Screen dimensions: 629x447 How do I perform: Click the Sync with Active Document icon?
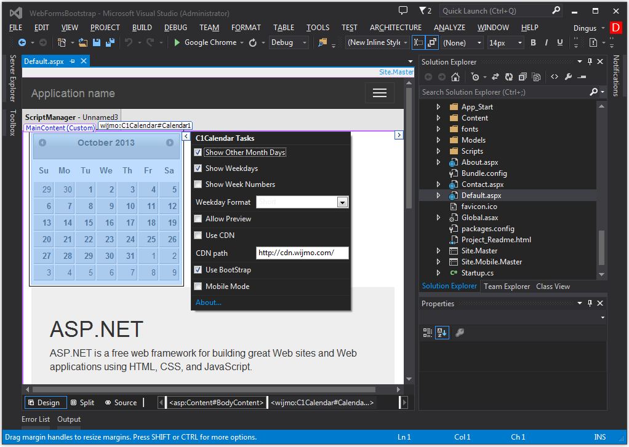coord(495,77)
